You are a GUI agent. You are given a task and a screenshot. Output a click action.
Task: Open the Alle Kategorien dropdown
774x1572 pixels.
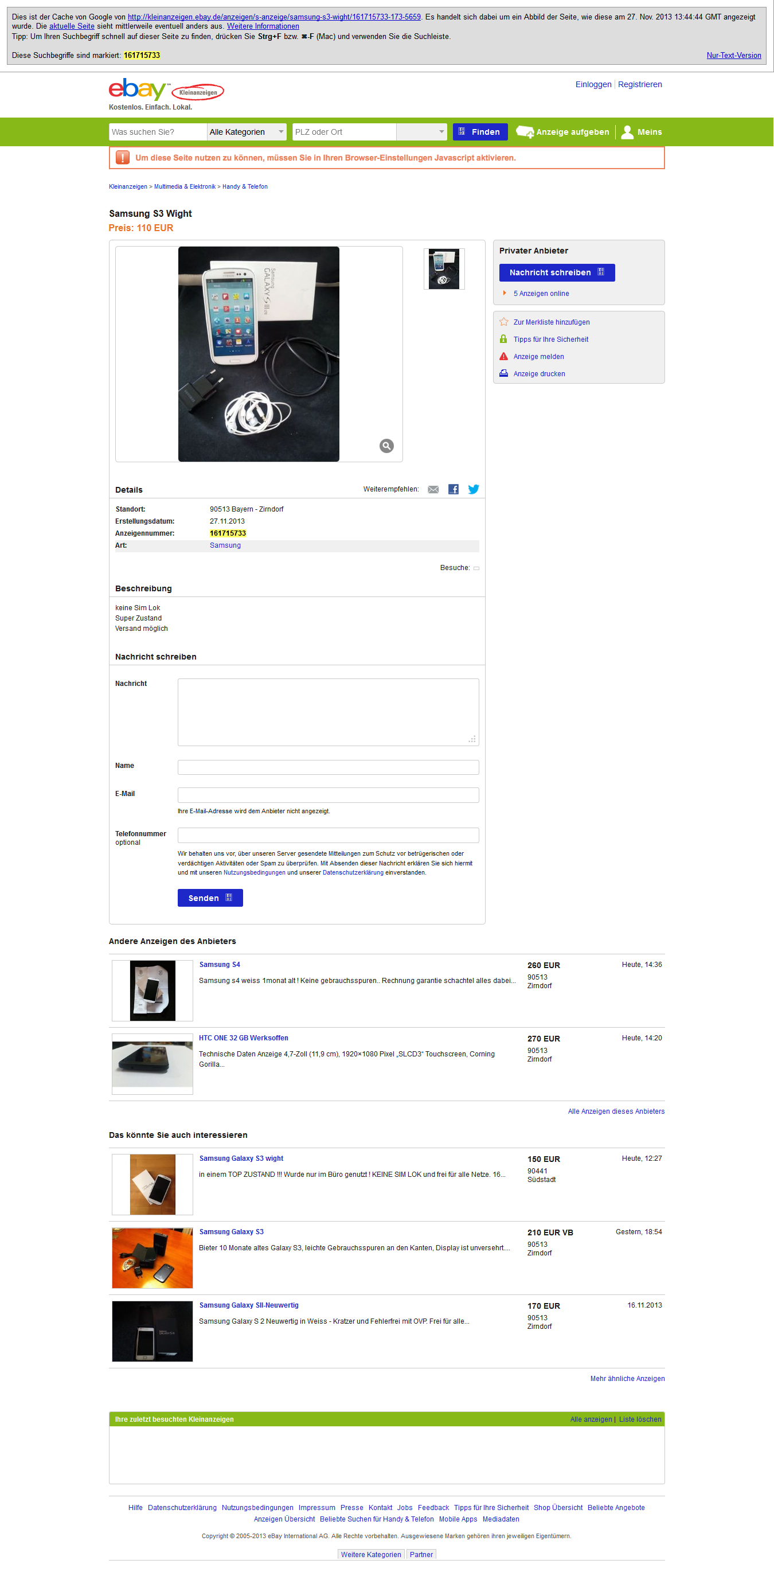(x=247, y=132)
